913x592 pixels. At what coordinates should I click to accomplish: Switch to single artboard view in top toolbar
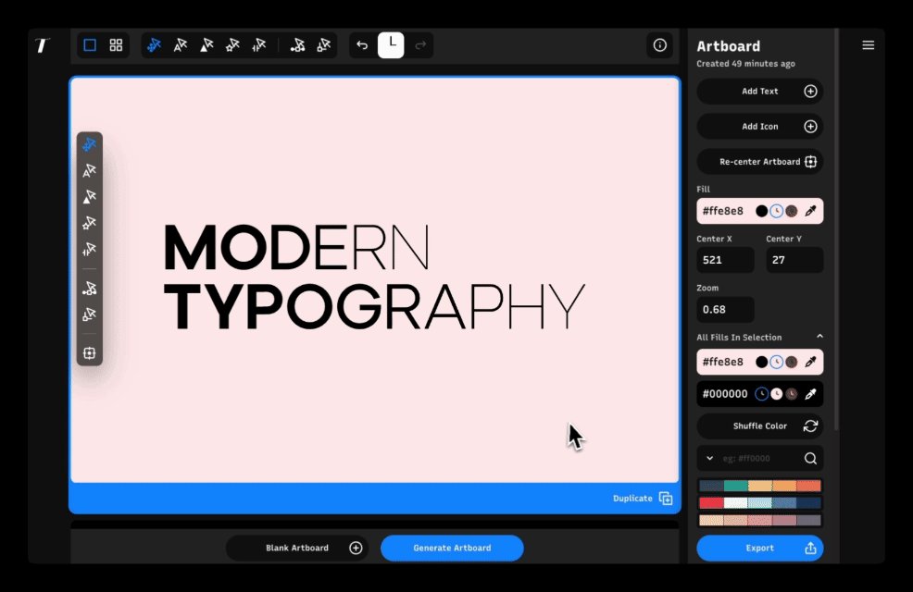click(90, 44)
